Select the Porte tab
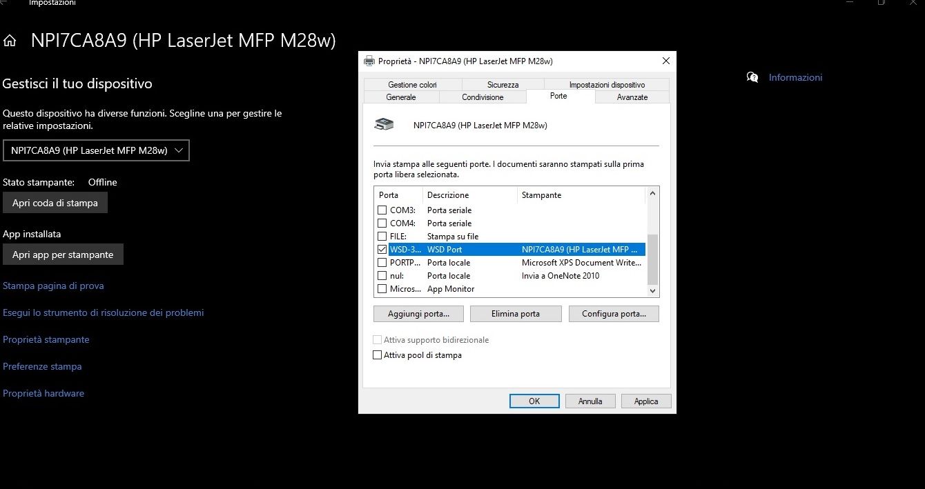Viewport: 925px width, 489px height. click(x=559, y=96)
